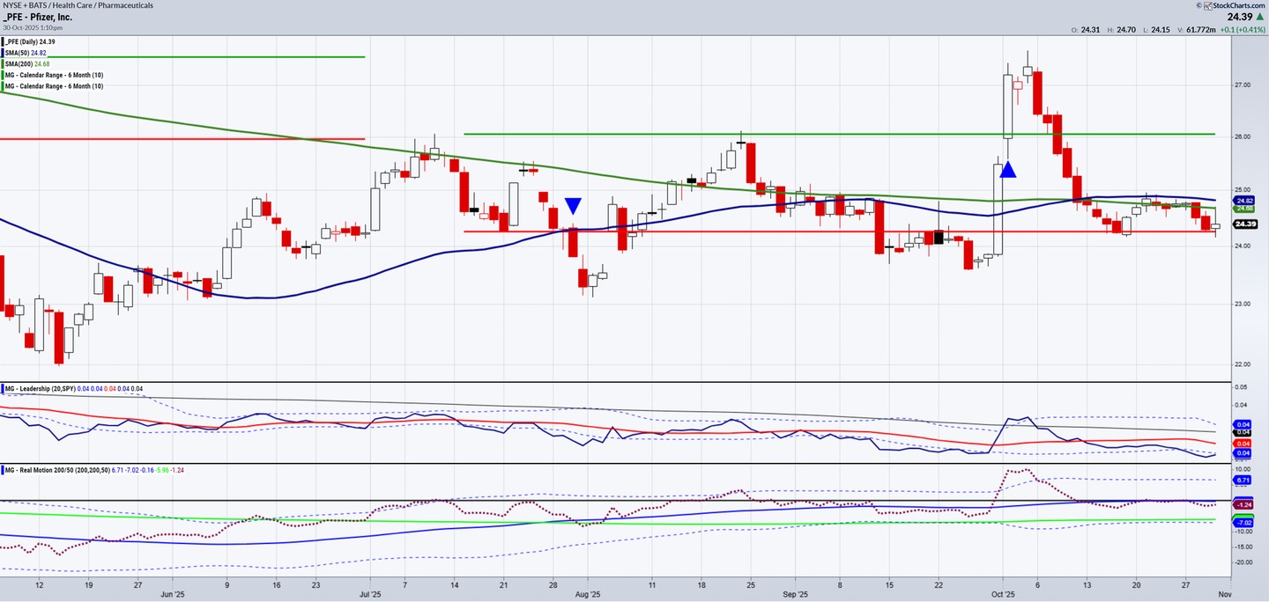
Task: Click the 23.00 price axis label
Action: tap(1243, 305)
